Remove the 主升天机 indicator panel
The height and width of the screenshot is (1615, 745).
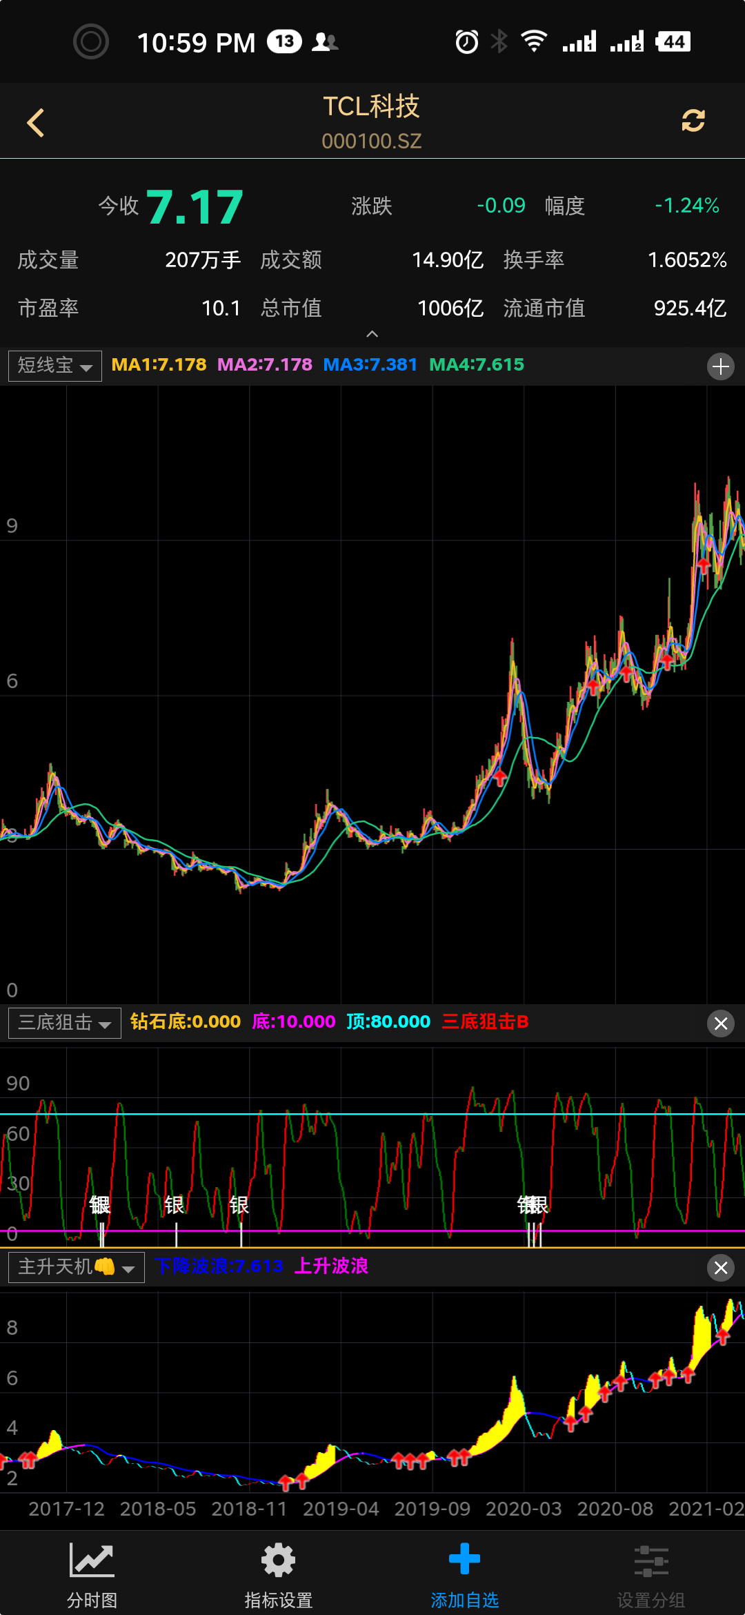point(720,1268)
